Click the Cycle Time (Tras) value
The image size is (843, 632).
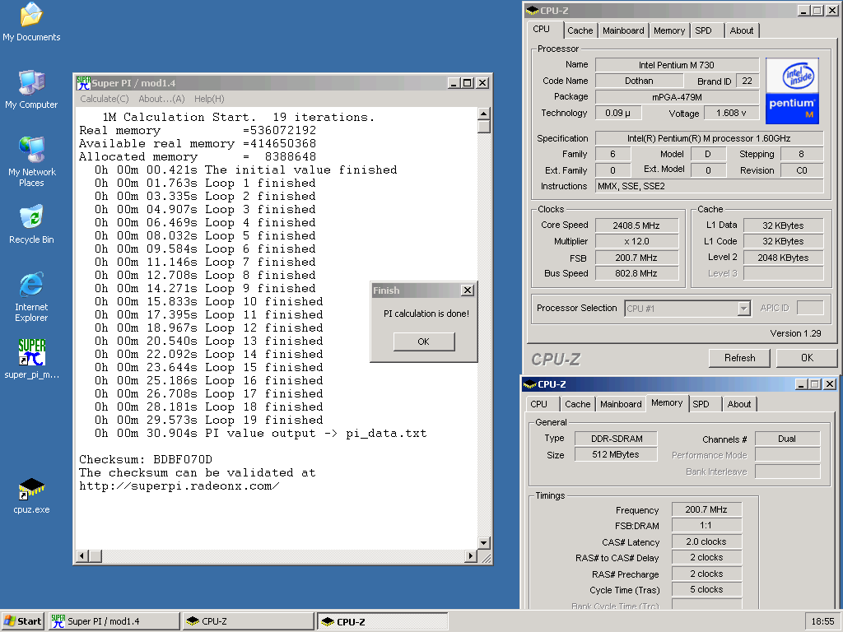[x=706, y=589]
